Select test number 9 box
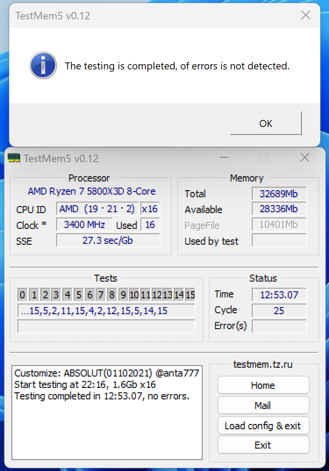329x471 pixels. [x=123, y=295]
